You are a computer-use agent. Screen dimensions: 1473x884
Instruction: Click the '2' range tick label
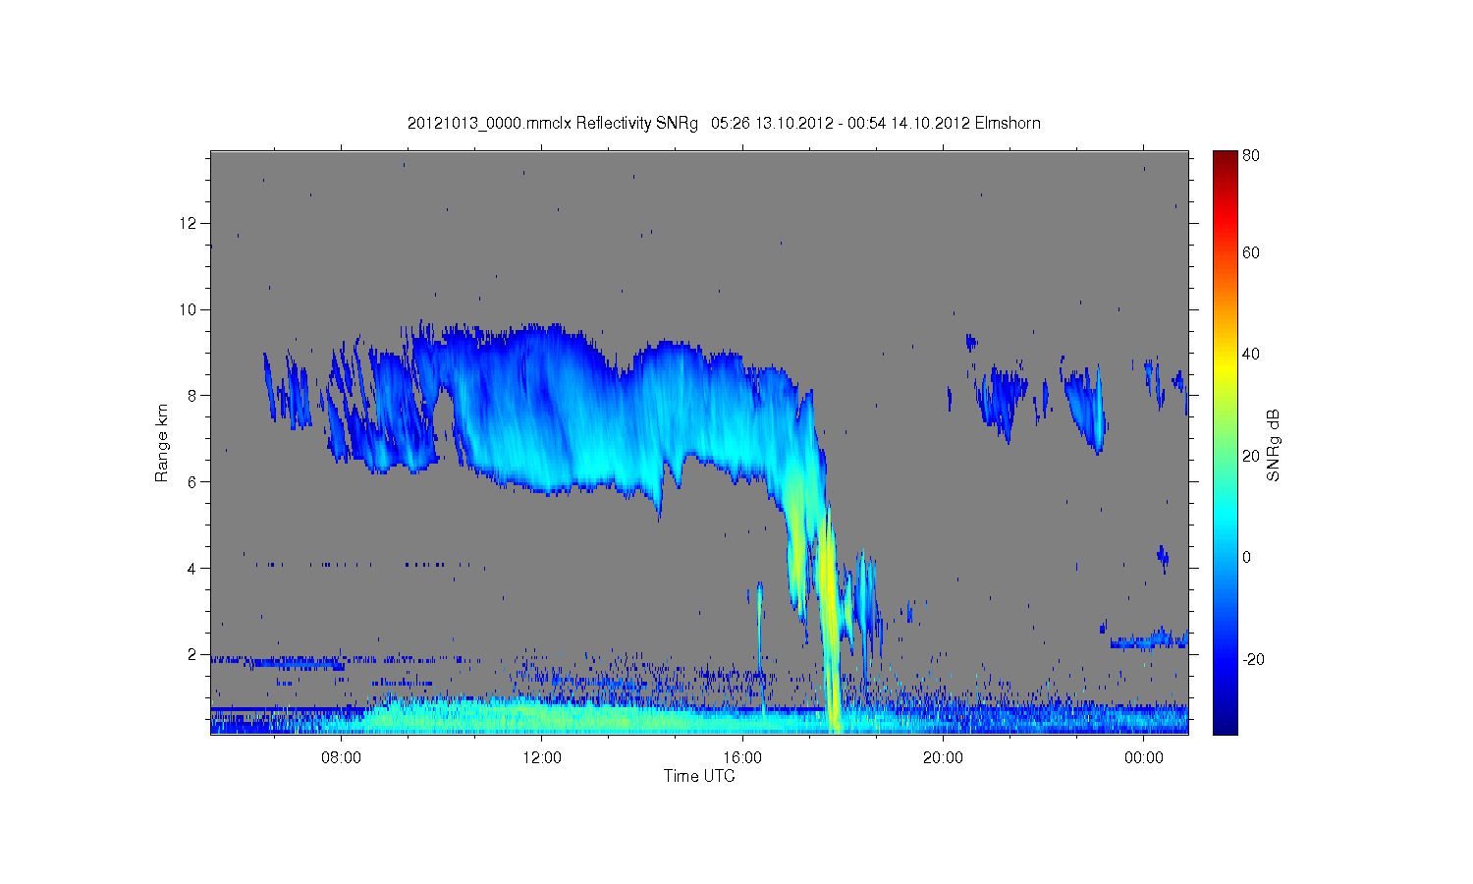(194, 654)
